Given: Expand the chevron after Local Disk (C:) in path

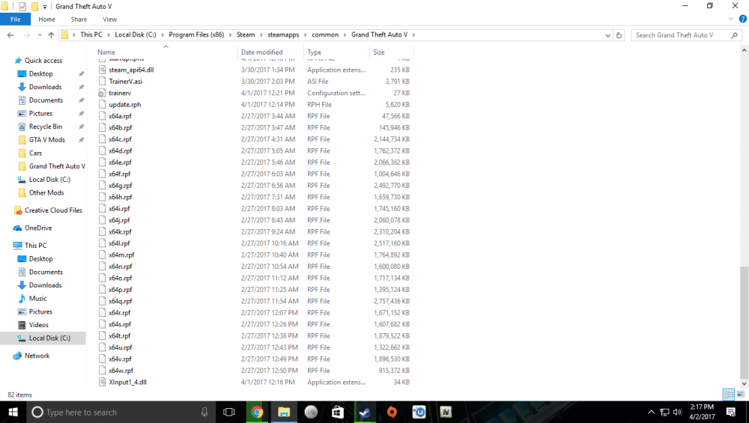Looking at the screenshot, I should [x=163, y=35].
